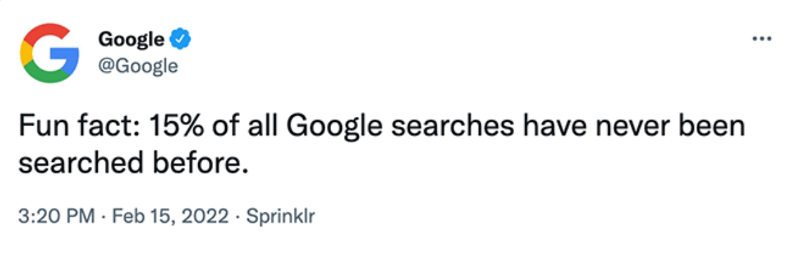Open the three-dot more options menu
This screenshot has height=253, width=789.
[762, 39]
